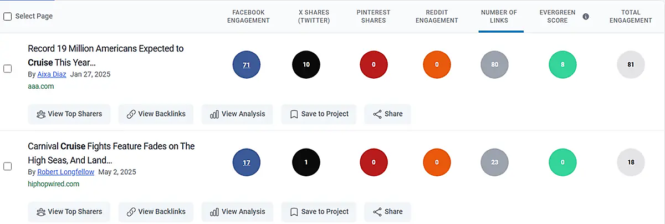Open author Robert Longfellow's link

point(65,172)
